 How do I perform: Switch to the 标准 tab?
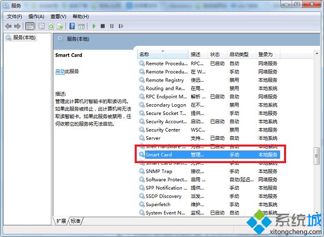pyautogui.click(x=75, y=221)
